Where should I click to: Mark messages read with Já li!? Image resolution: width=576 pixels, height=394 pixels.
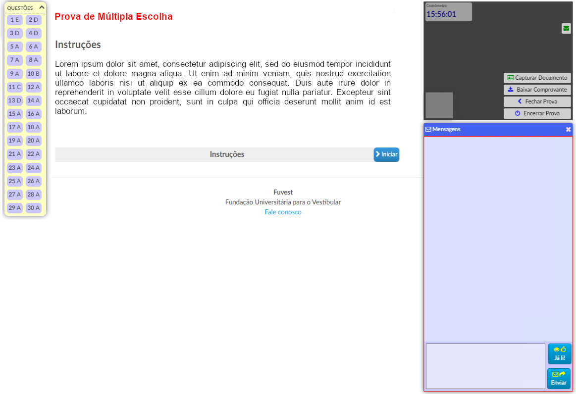pyautogui.click(x=559, y=354)
